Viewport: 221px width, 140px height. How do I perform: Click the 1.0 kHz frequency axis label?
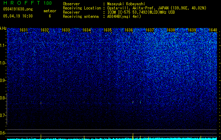point(3,63)
